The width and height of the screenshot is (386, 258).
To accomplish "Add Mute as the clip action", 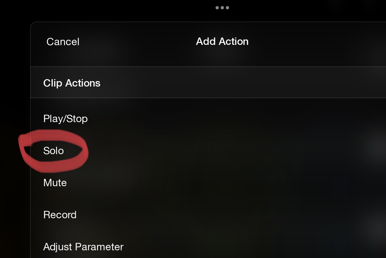I will (55, 183).
